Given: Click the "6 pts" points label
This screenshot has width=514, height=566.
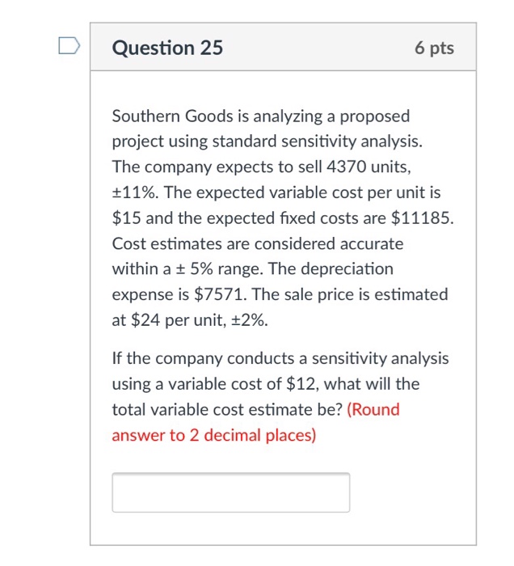Looking at the screenshot, I should point(434,48).
